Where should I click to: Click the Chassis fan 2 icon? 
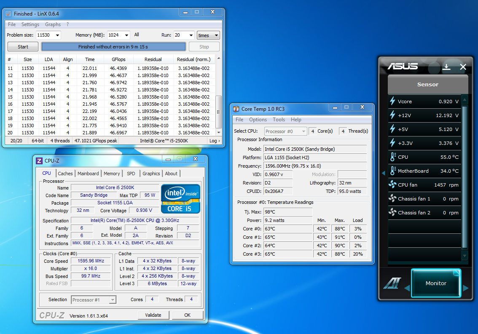pos(392,212)
